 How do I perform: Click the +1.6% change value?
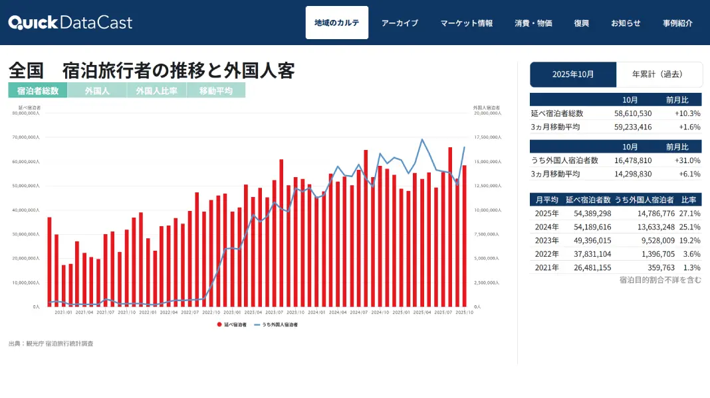tap(689, 127)
